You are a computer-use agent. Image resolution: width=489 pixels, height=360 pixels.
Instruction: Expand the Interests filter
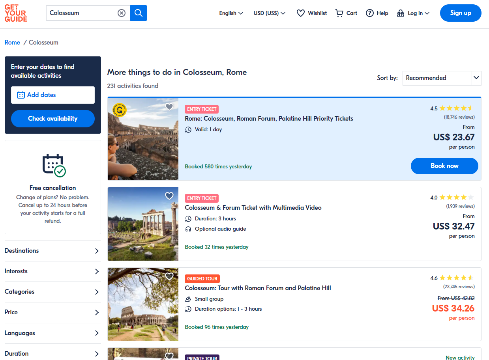(x=53, y=271)
